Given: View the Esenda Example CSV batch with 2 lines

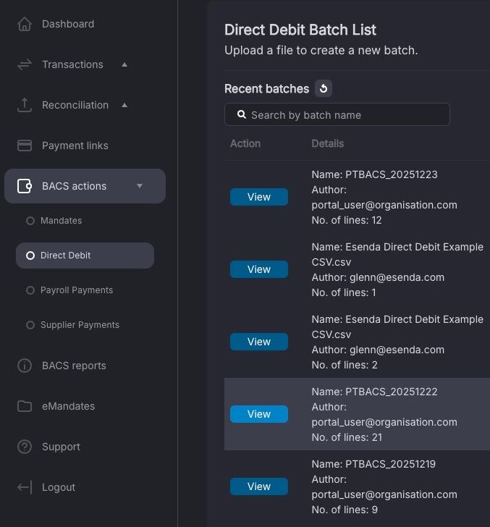Looking at the screenshot, I should point(259,342).
